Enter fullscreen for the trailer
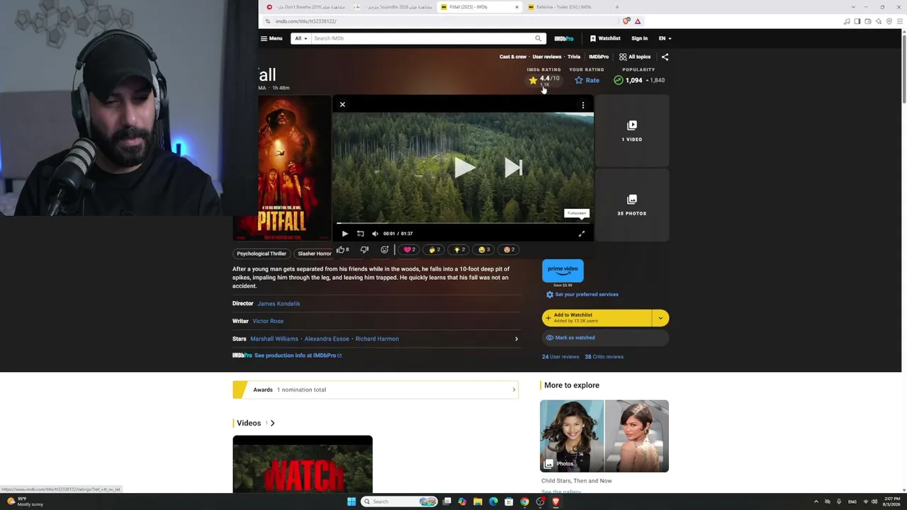The width and height of the screenshot is (907, 510). [582, 234]
